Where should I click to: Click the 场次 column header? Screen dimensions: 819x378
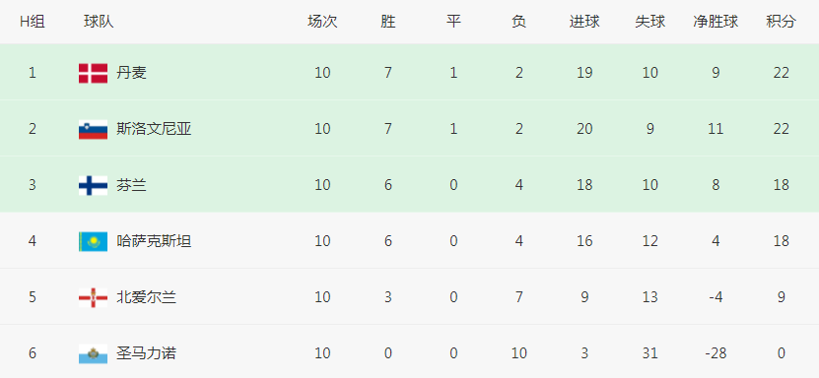[322, 22]
